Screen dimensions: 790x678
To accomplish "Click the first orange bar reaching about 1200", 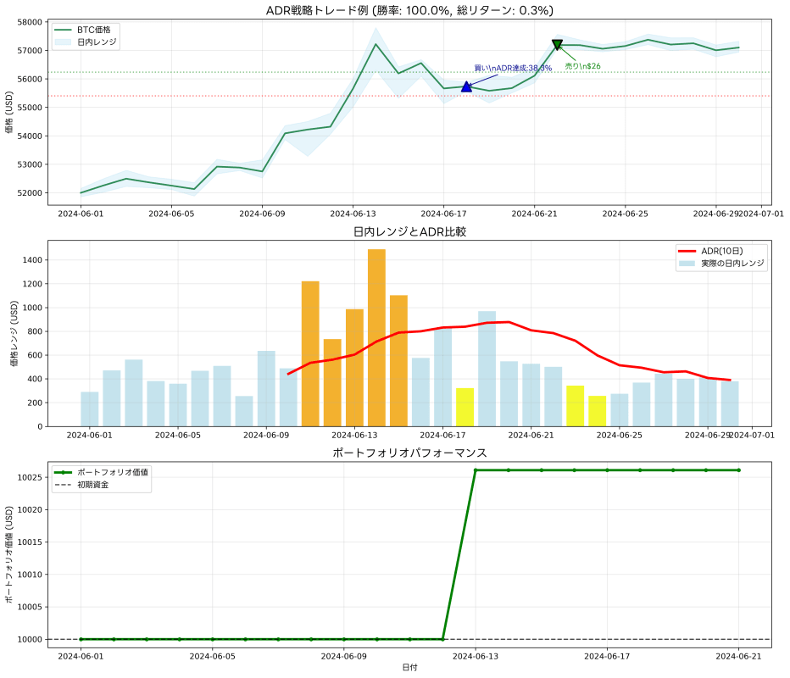I will 310,353.
